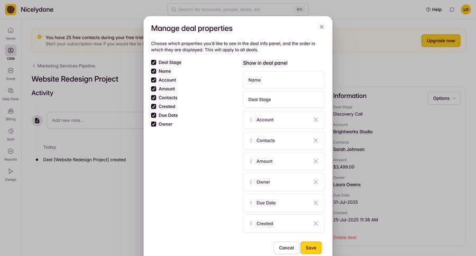This screenshot has width=476, height=256.
Task: Open the Reports sidebar icon
Action: [11, 154]
